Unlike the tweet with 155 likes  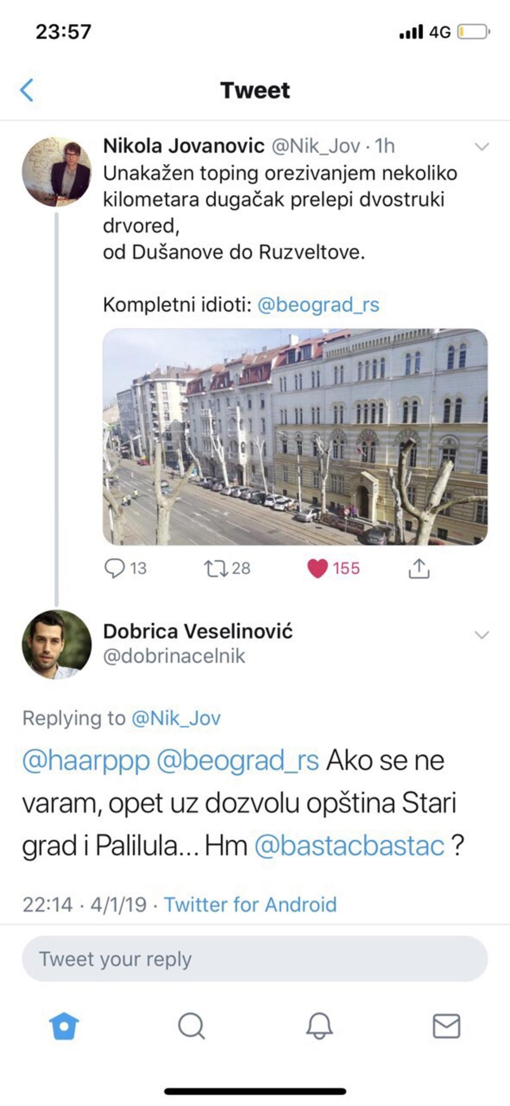tap(317, 568)
